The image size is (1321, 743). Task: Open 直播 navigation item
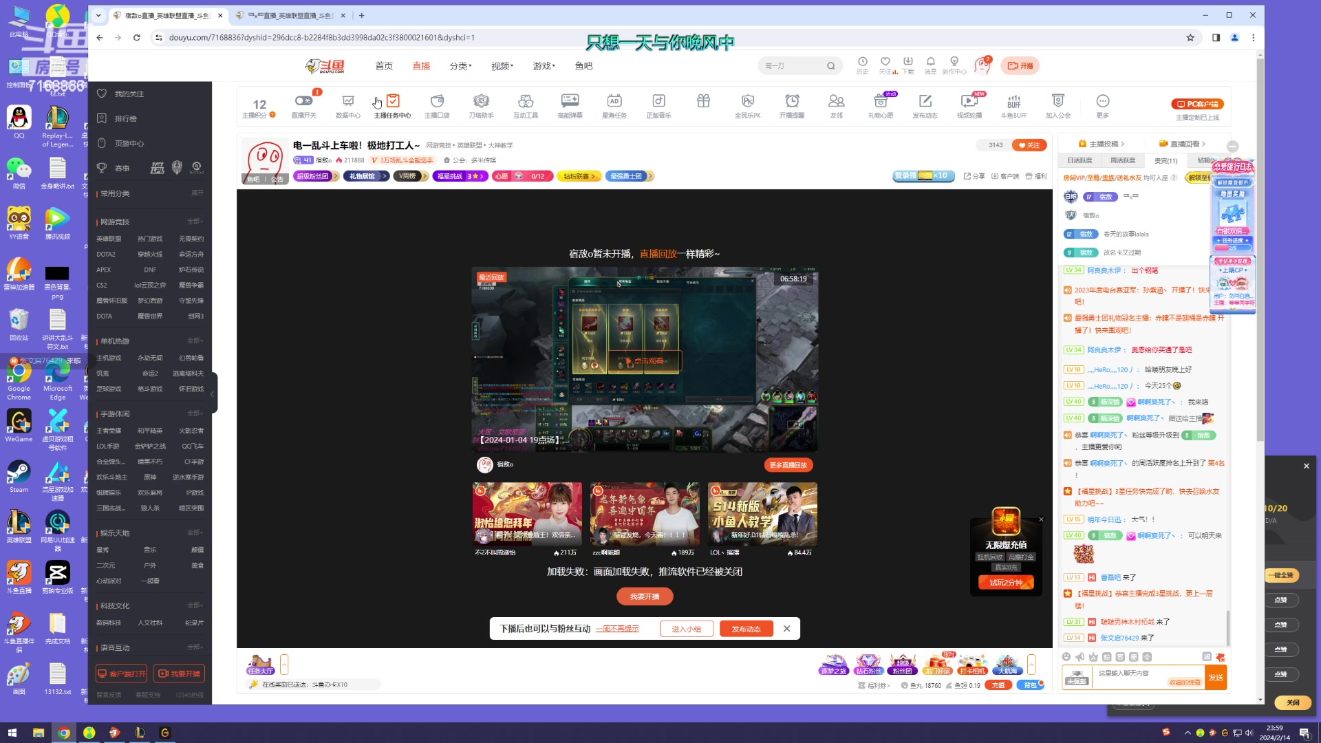tap(421, 66)
